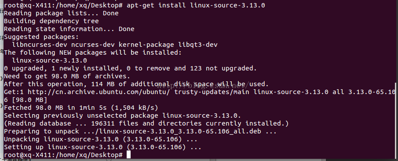Image resolution: width=398 pixels, height=161 pixels.
Task: Click the 'Reading package lists... Done' line
Action: tap(61, 13)
